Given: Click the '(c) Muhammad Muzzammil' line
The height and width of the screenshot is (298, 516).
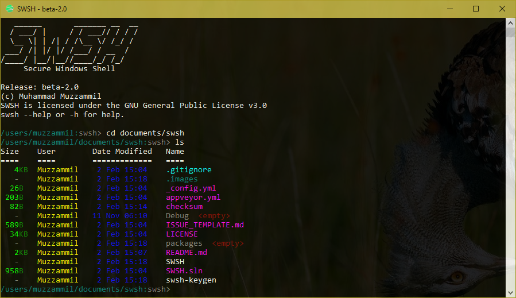Looking at the screenshot, I should 51,96.
